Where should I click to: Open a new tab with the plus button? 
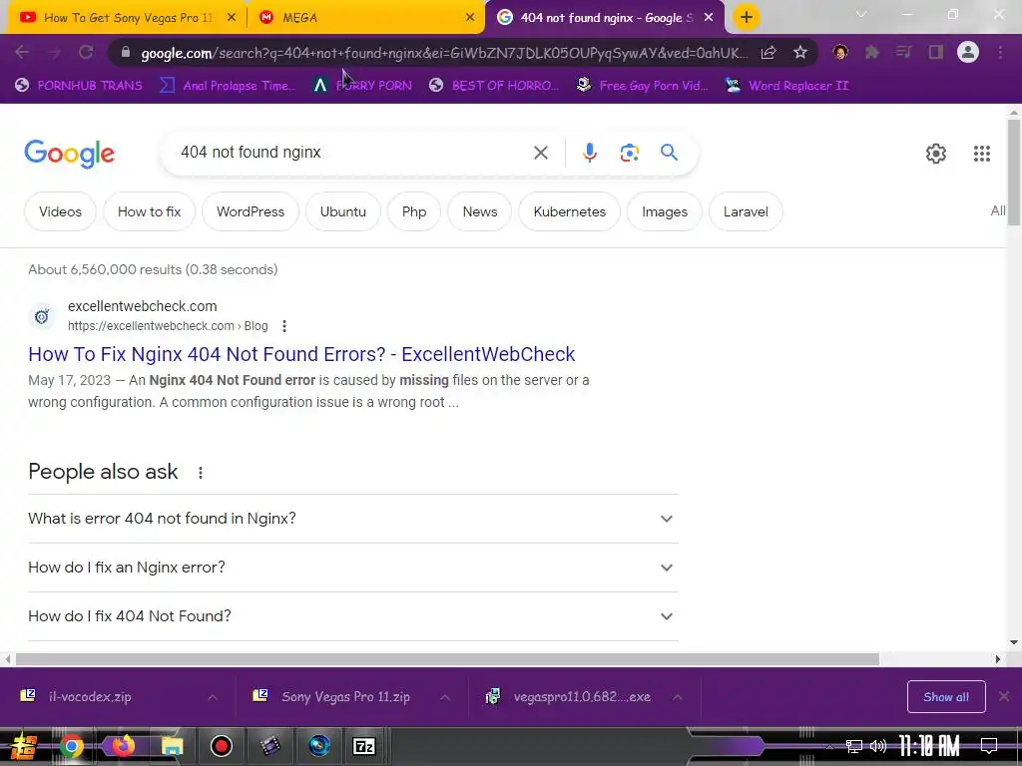click(747, 17)
